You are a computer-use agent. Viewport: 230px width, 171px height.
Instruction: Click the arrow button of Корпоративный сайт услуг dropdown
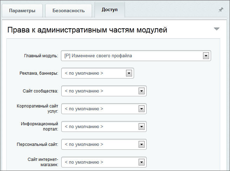141,109
